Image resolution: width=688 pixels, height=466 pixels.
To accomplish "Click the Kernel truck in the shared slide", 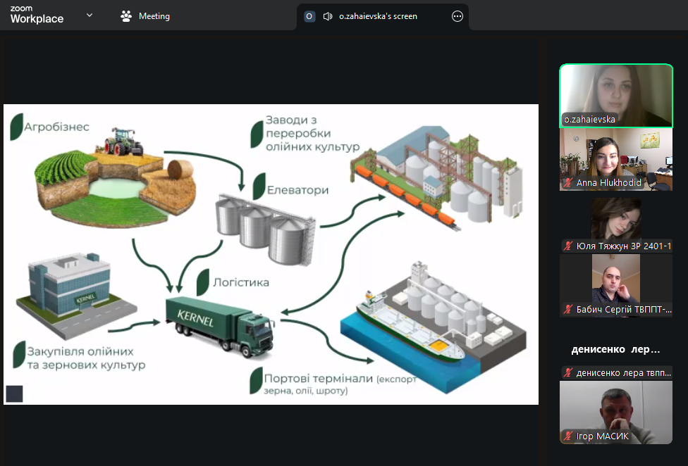I will [x=219, y=326].
